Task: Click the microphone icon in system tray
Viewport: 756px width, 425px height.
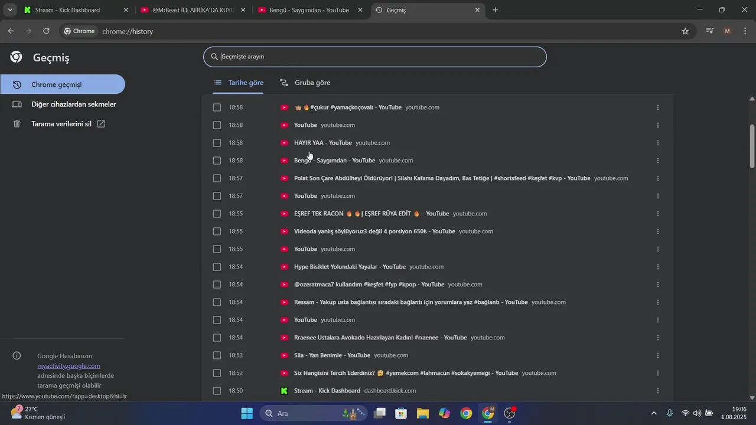Action: tap(670, 413)
